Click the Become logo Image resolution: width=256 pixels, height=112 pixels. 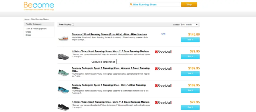39,6
